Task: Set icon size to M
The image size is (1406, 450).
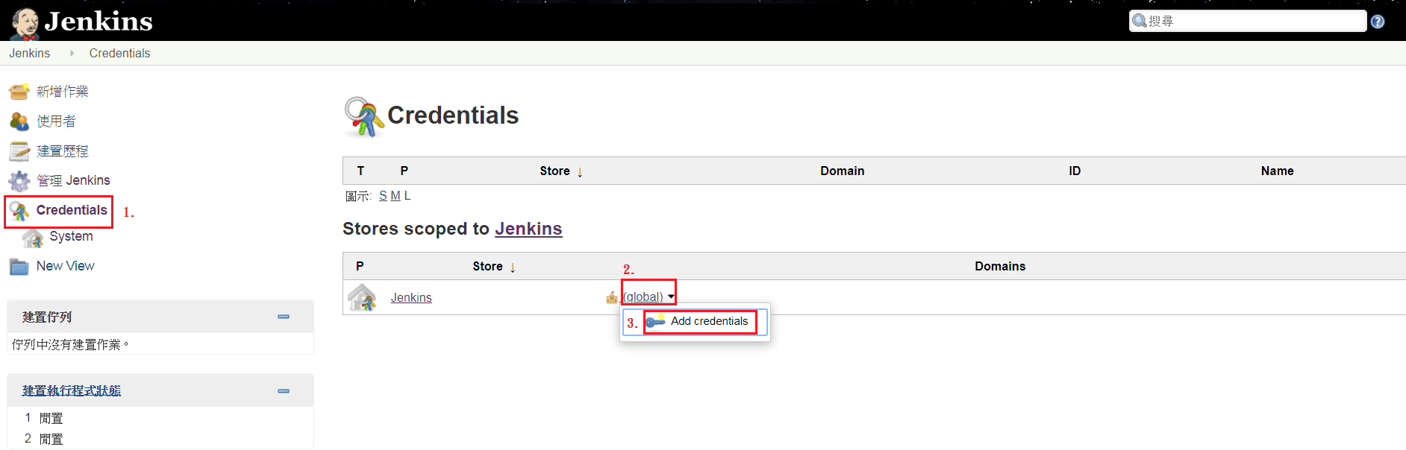Action: (396, 196)
